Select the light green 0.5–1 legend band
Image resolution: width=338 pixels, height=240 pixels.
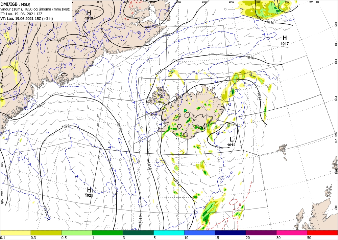[x=77, y=233]
